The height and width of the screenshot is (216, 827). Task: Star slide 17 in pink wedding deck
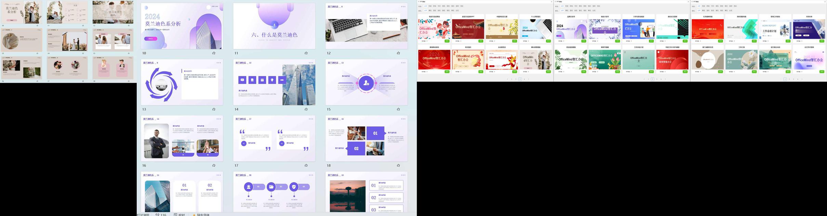pyautogui.click(x=83, y=81)
